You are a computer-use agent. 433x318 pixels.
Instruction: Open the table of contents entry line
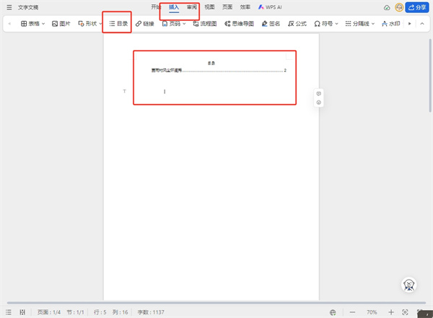click(x=219, y=71)
